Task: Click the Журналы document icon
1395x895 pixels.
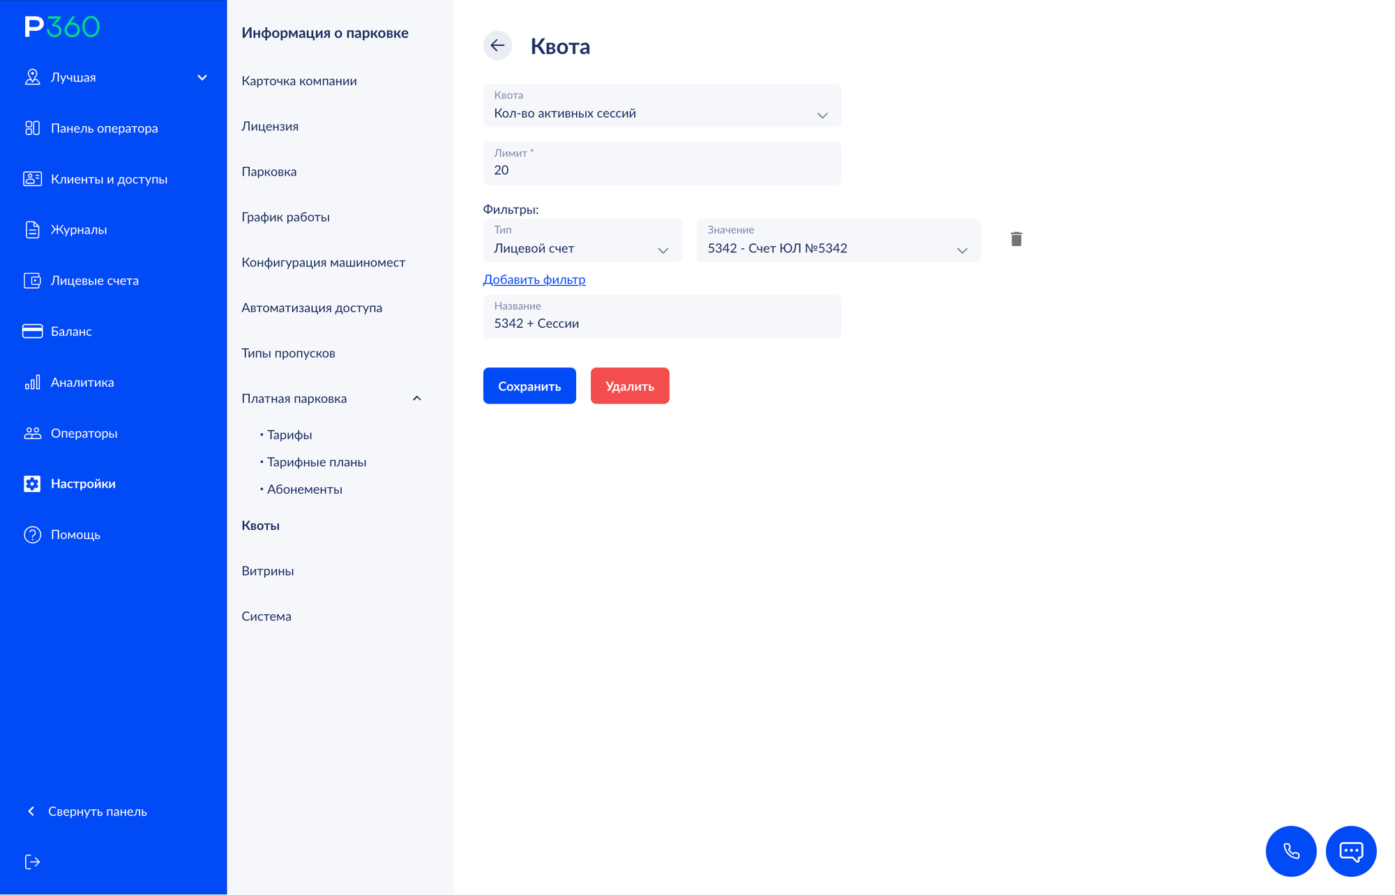Action: [32, 230]
